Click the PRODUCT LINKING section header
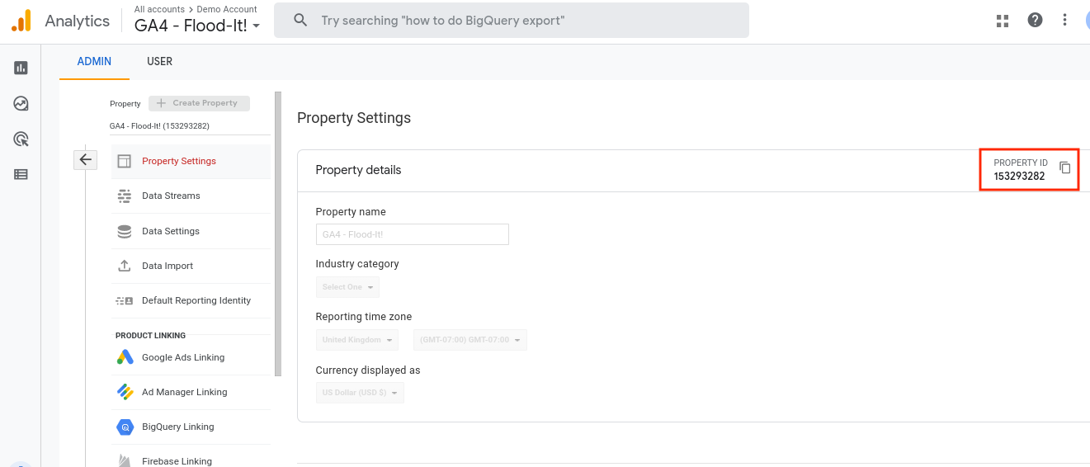 150,336
